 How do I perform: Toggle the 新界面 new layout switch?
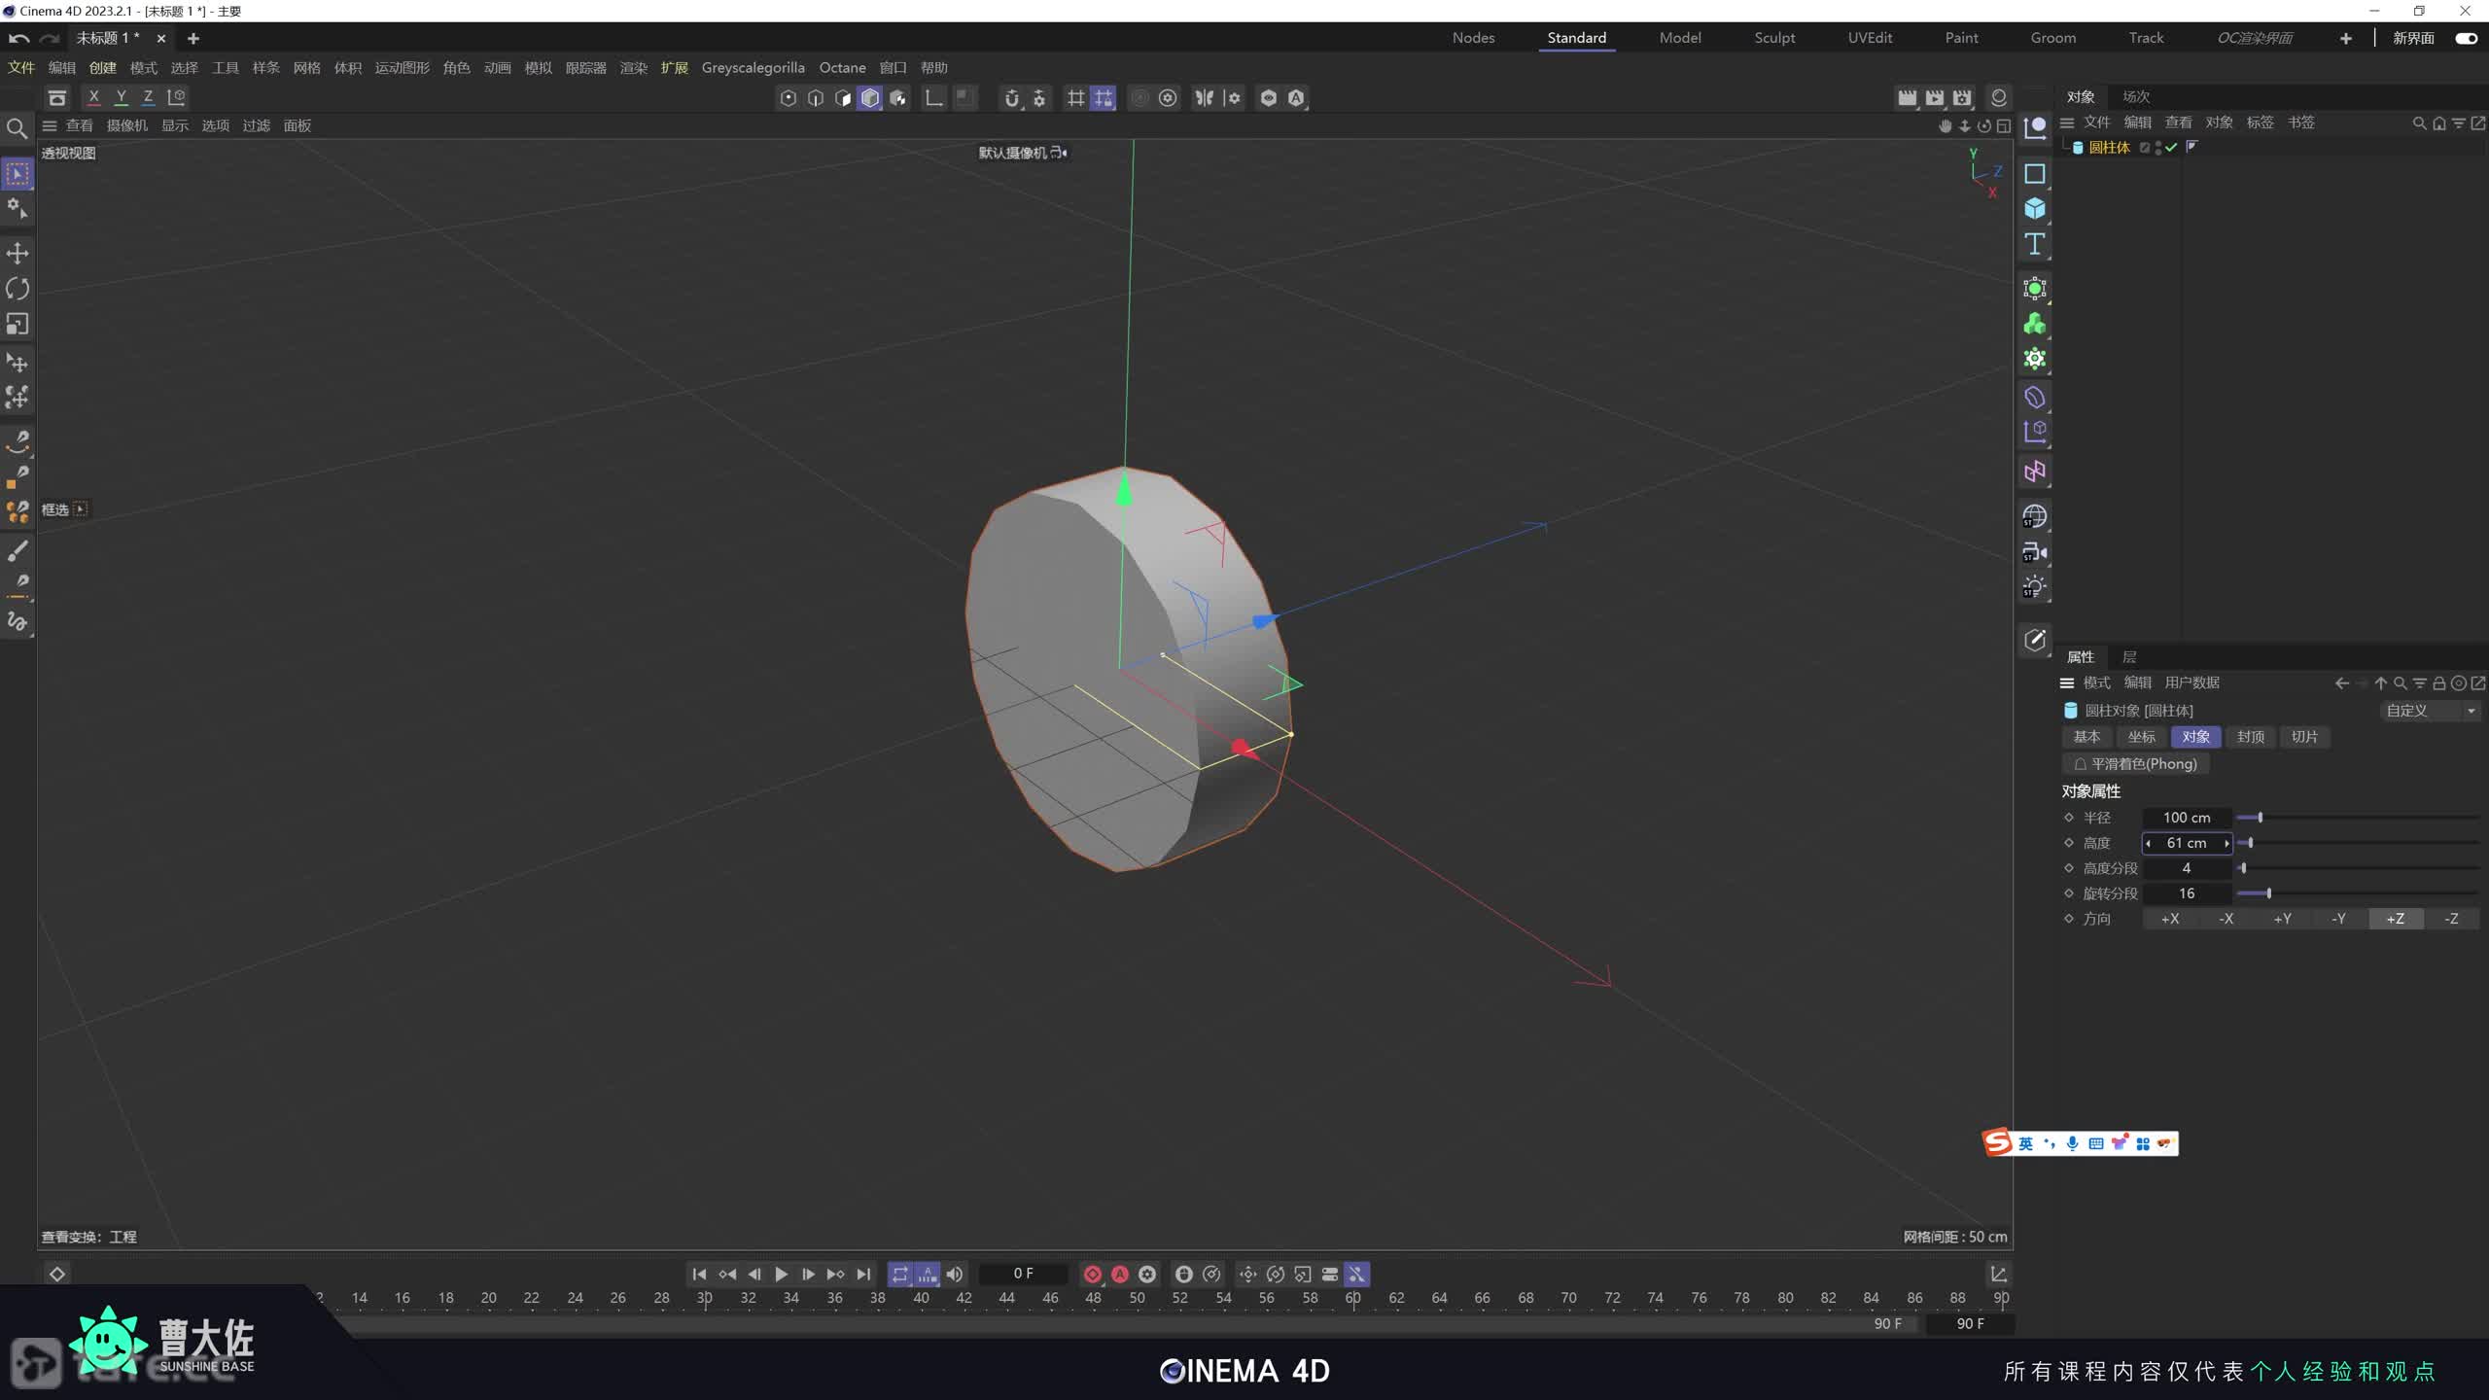pyautogui.click(x=2466, y=38)
